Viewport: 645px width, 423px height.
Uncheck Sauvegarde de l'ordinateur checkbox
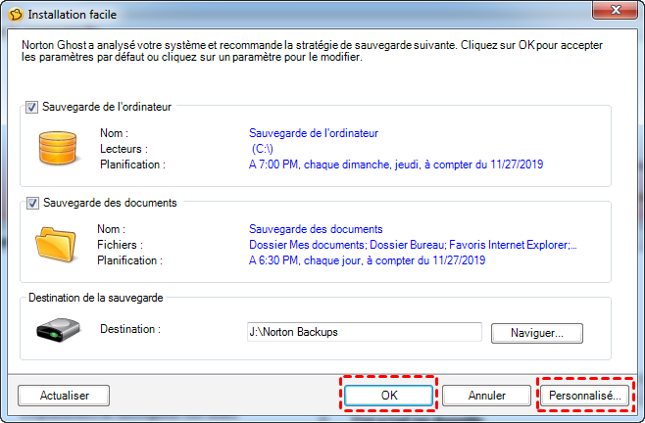tap(31, 108)
